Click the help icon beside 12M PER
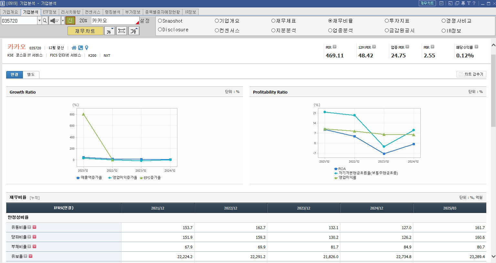 [374, 47]
